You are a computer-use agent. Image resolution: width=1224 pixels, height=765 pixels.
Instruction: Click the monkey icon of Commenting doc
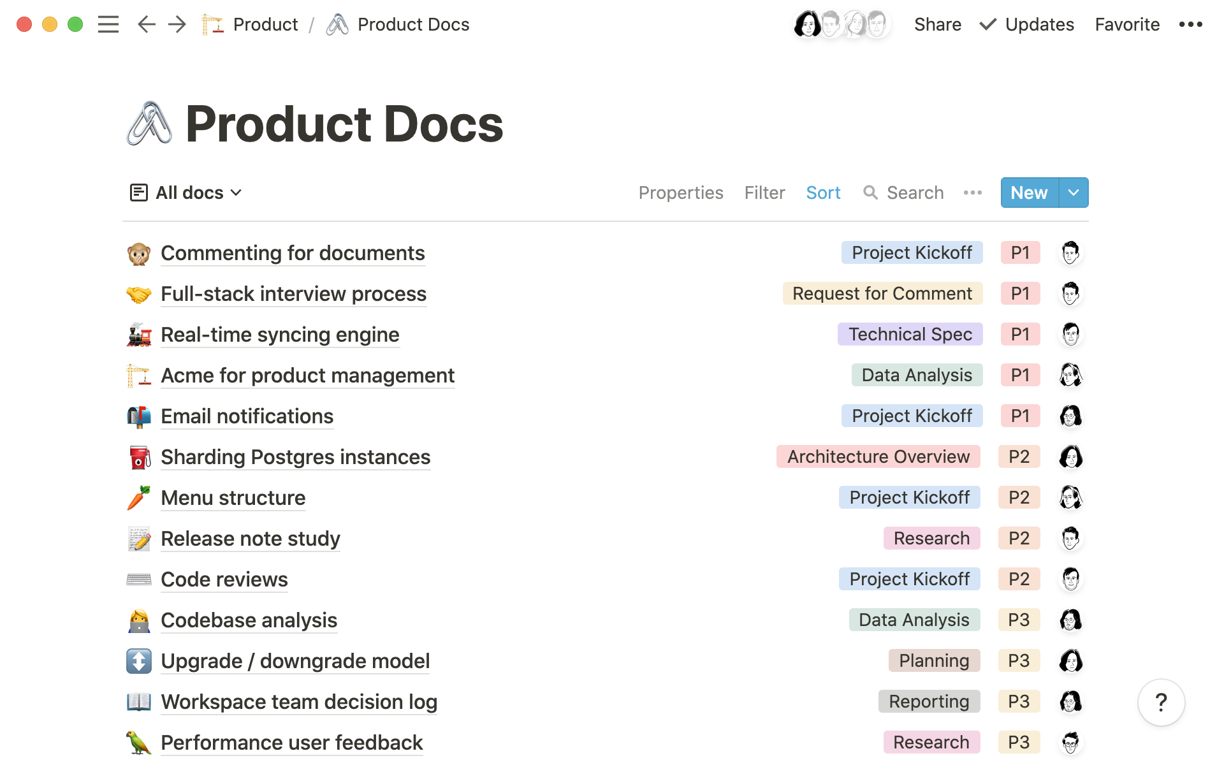tap(138, 253)
